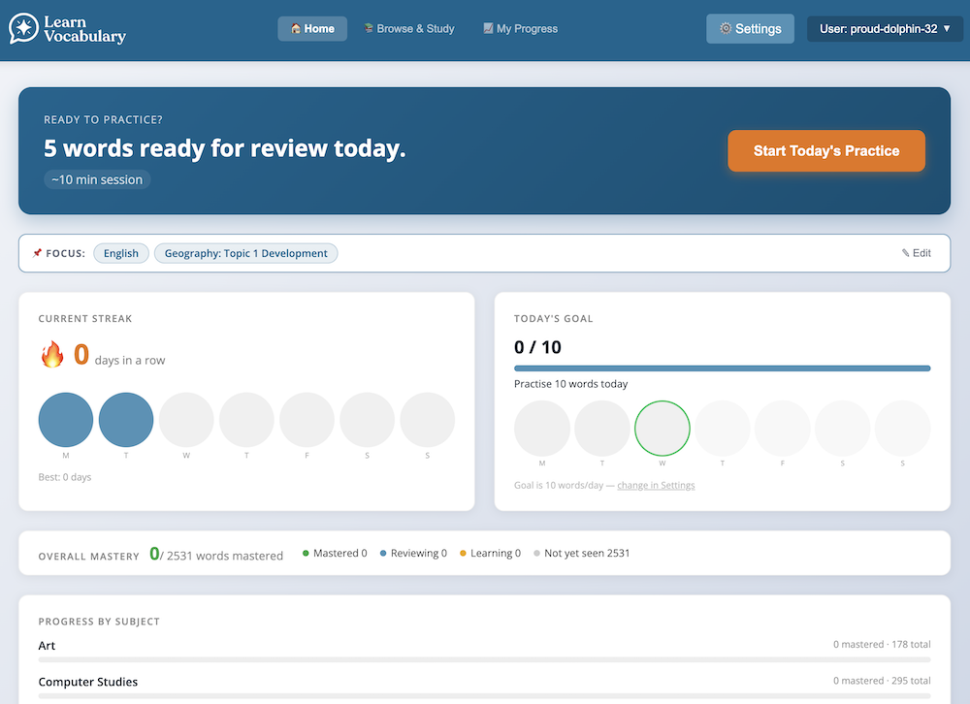The width and height of the screenshot is (970, 704).
Task: Click the gear icon in Settings
Action: tap(726, 29)
